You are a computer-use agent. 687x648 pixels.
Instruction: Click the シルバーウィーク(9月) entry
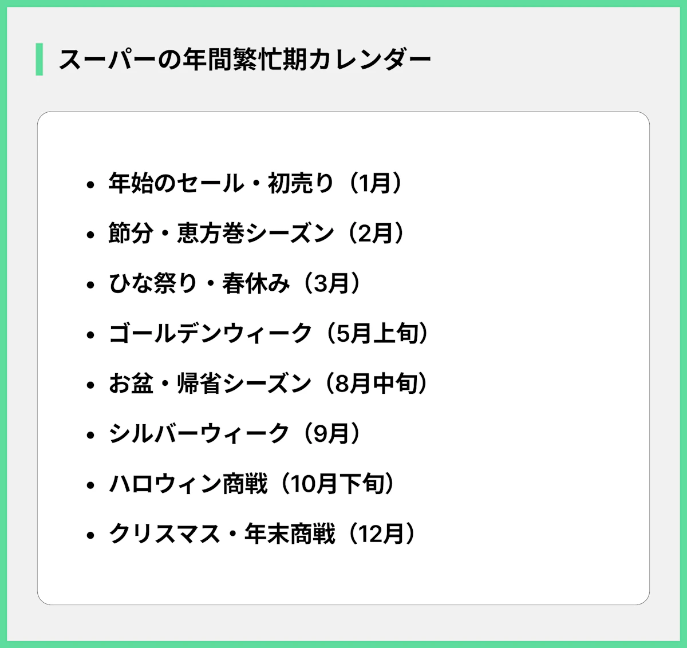click(x=235, y=434)
